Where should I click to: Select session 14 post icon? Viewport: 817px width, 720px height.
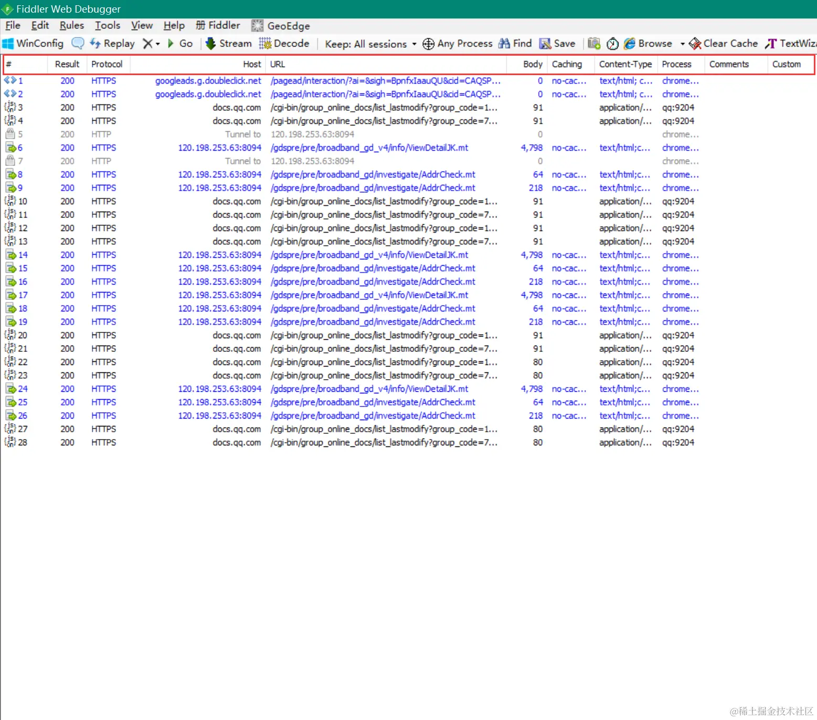(x=10, y=255)
